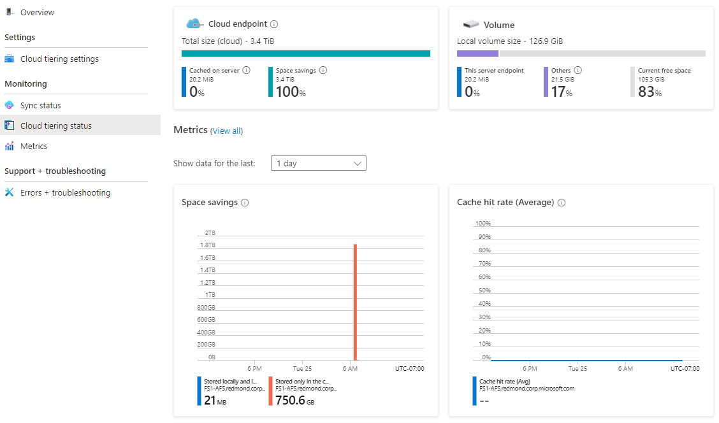Click info icon beside Cached on server

(x=247, y=70)
